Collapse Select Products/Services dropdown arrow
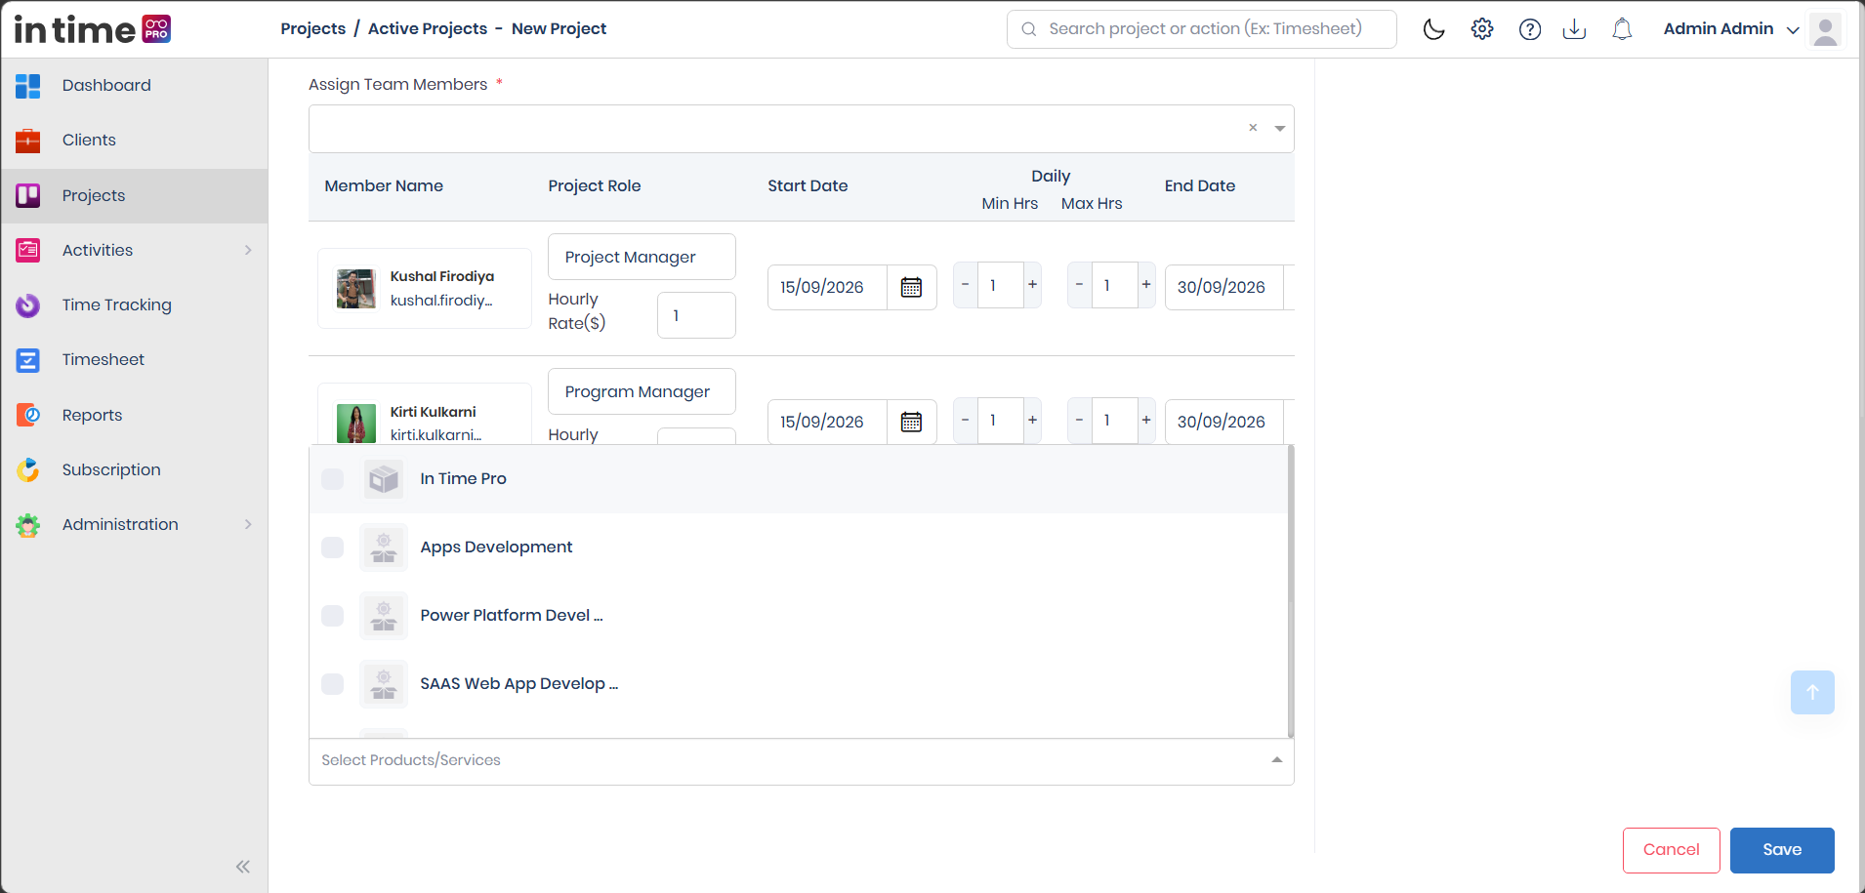Image resolution: width=1865 pixels, height=893 pixels. pyautogui.click(x=1276, y=760)
